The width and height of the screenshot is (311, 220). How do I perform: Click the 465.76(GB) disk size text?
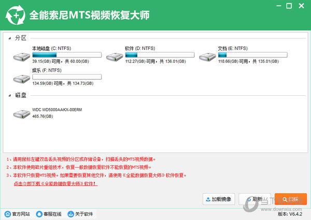[43, 116]
